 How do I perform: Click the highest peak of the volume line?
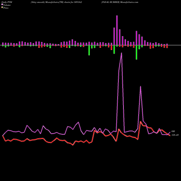[121, 53]
